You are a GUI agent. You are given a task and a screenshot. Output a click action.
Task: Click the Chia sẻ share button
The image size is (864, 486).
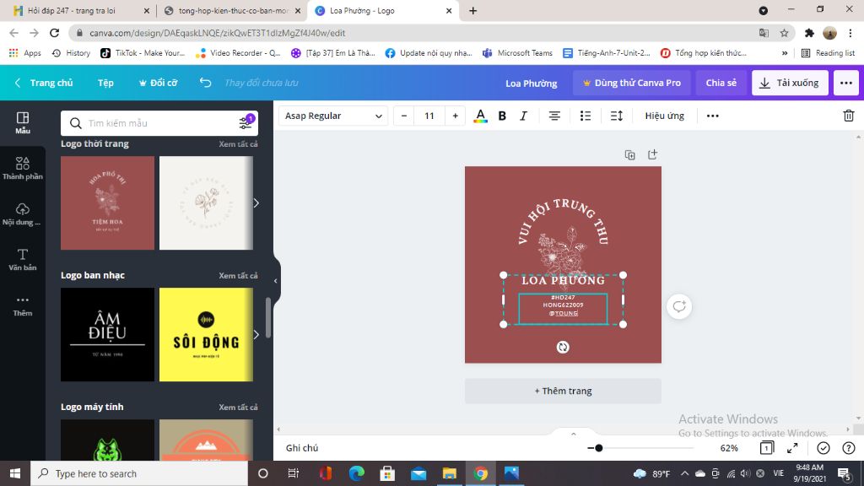[721, 83]
